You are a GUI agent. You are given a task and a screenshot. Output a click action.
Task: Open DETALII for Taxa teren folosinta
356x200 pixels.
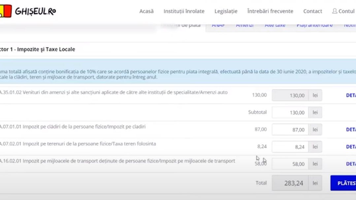pos(352,147)
